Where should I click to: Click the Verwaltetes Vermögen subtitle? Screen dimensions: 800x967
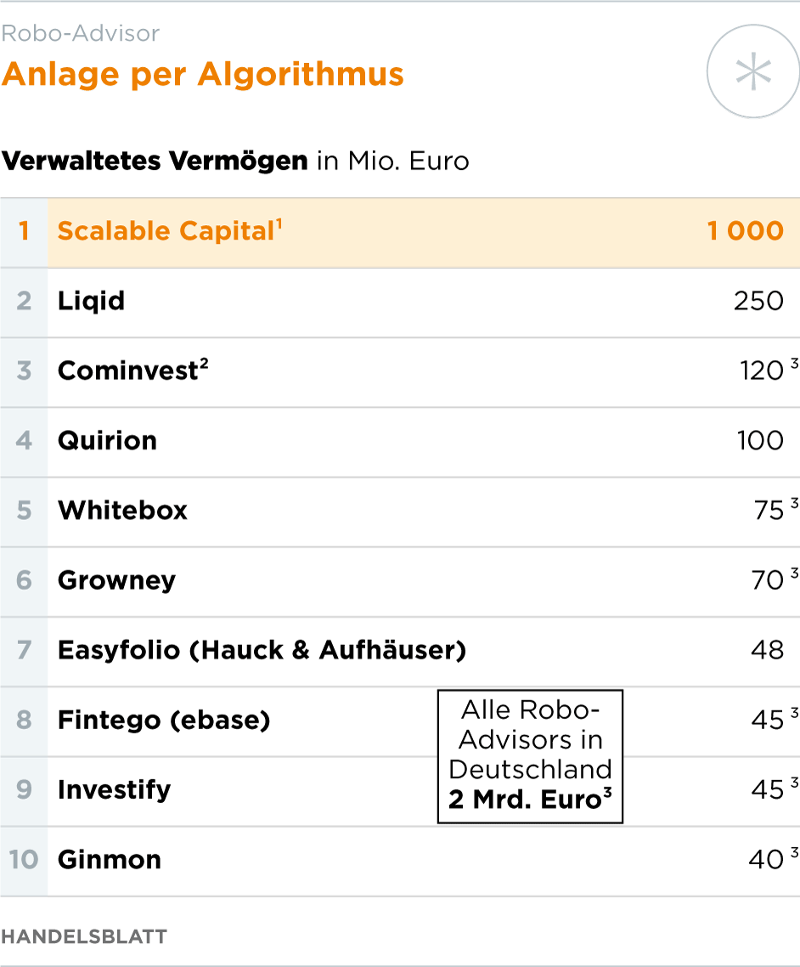pyautogui.click(x=155, y=161)
